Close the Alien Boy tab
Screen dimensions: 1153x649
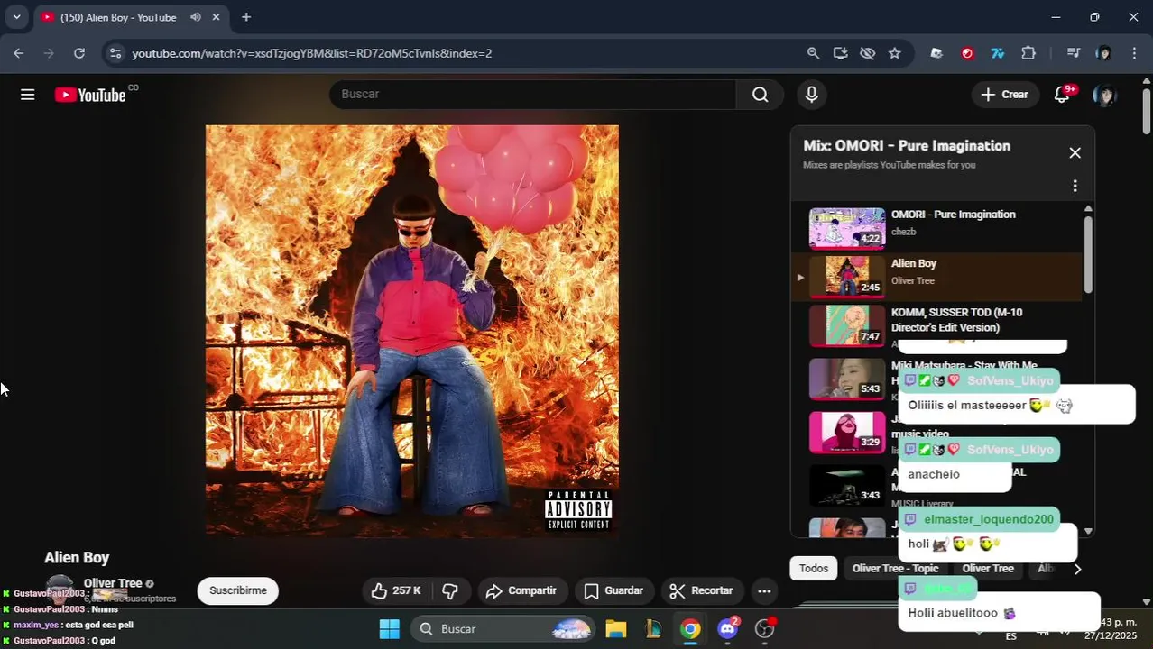[216, 17]
